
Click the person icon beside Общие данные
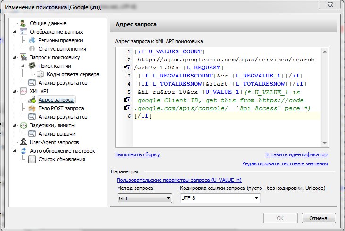point(24,23)
